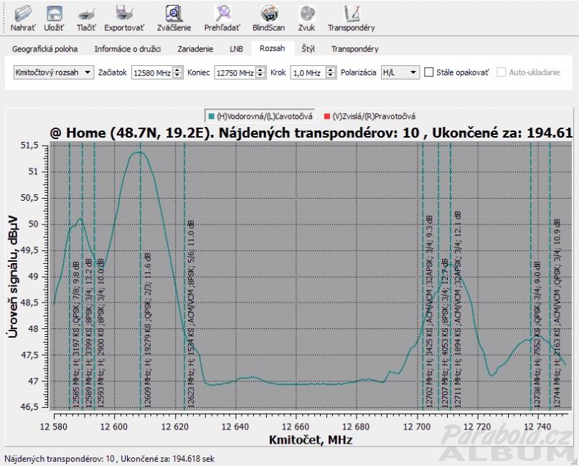Expand the Kmitočtový rozsah dropdown
Screen dimensions: 579x466
54,72
